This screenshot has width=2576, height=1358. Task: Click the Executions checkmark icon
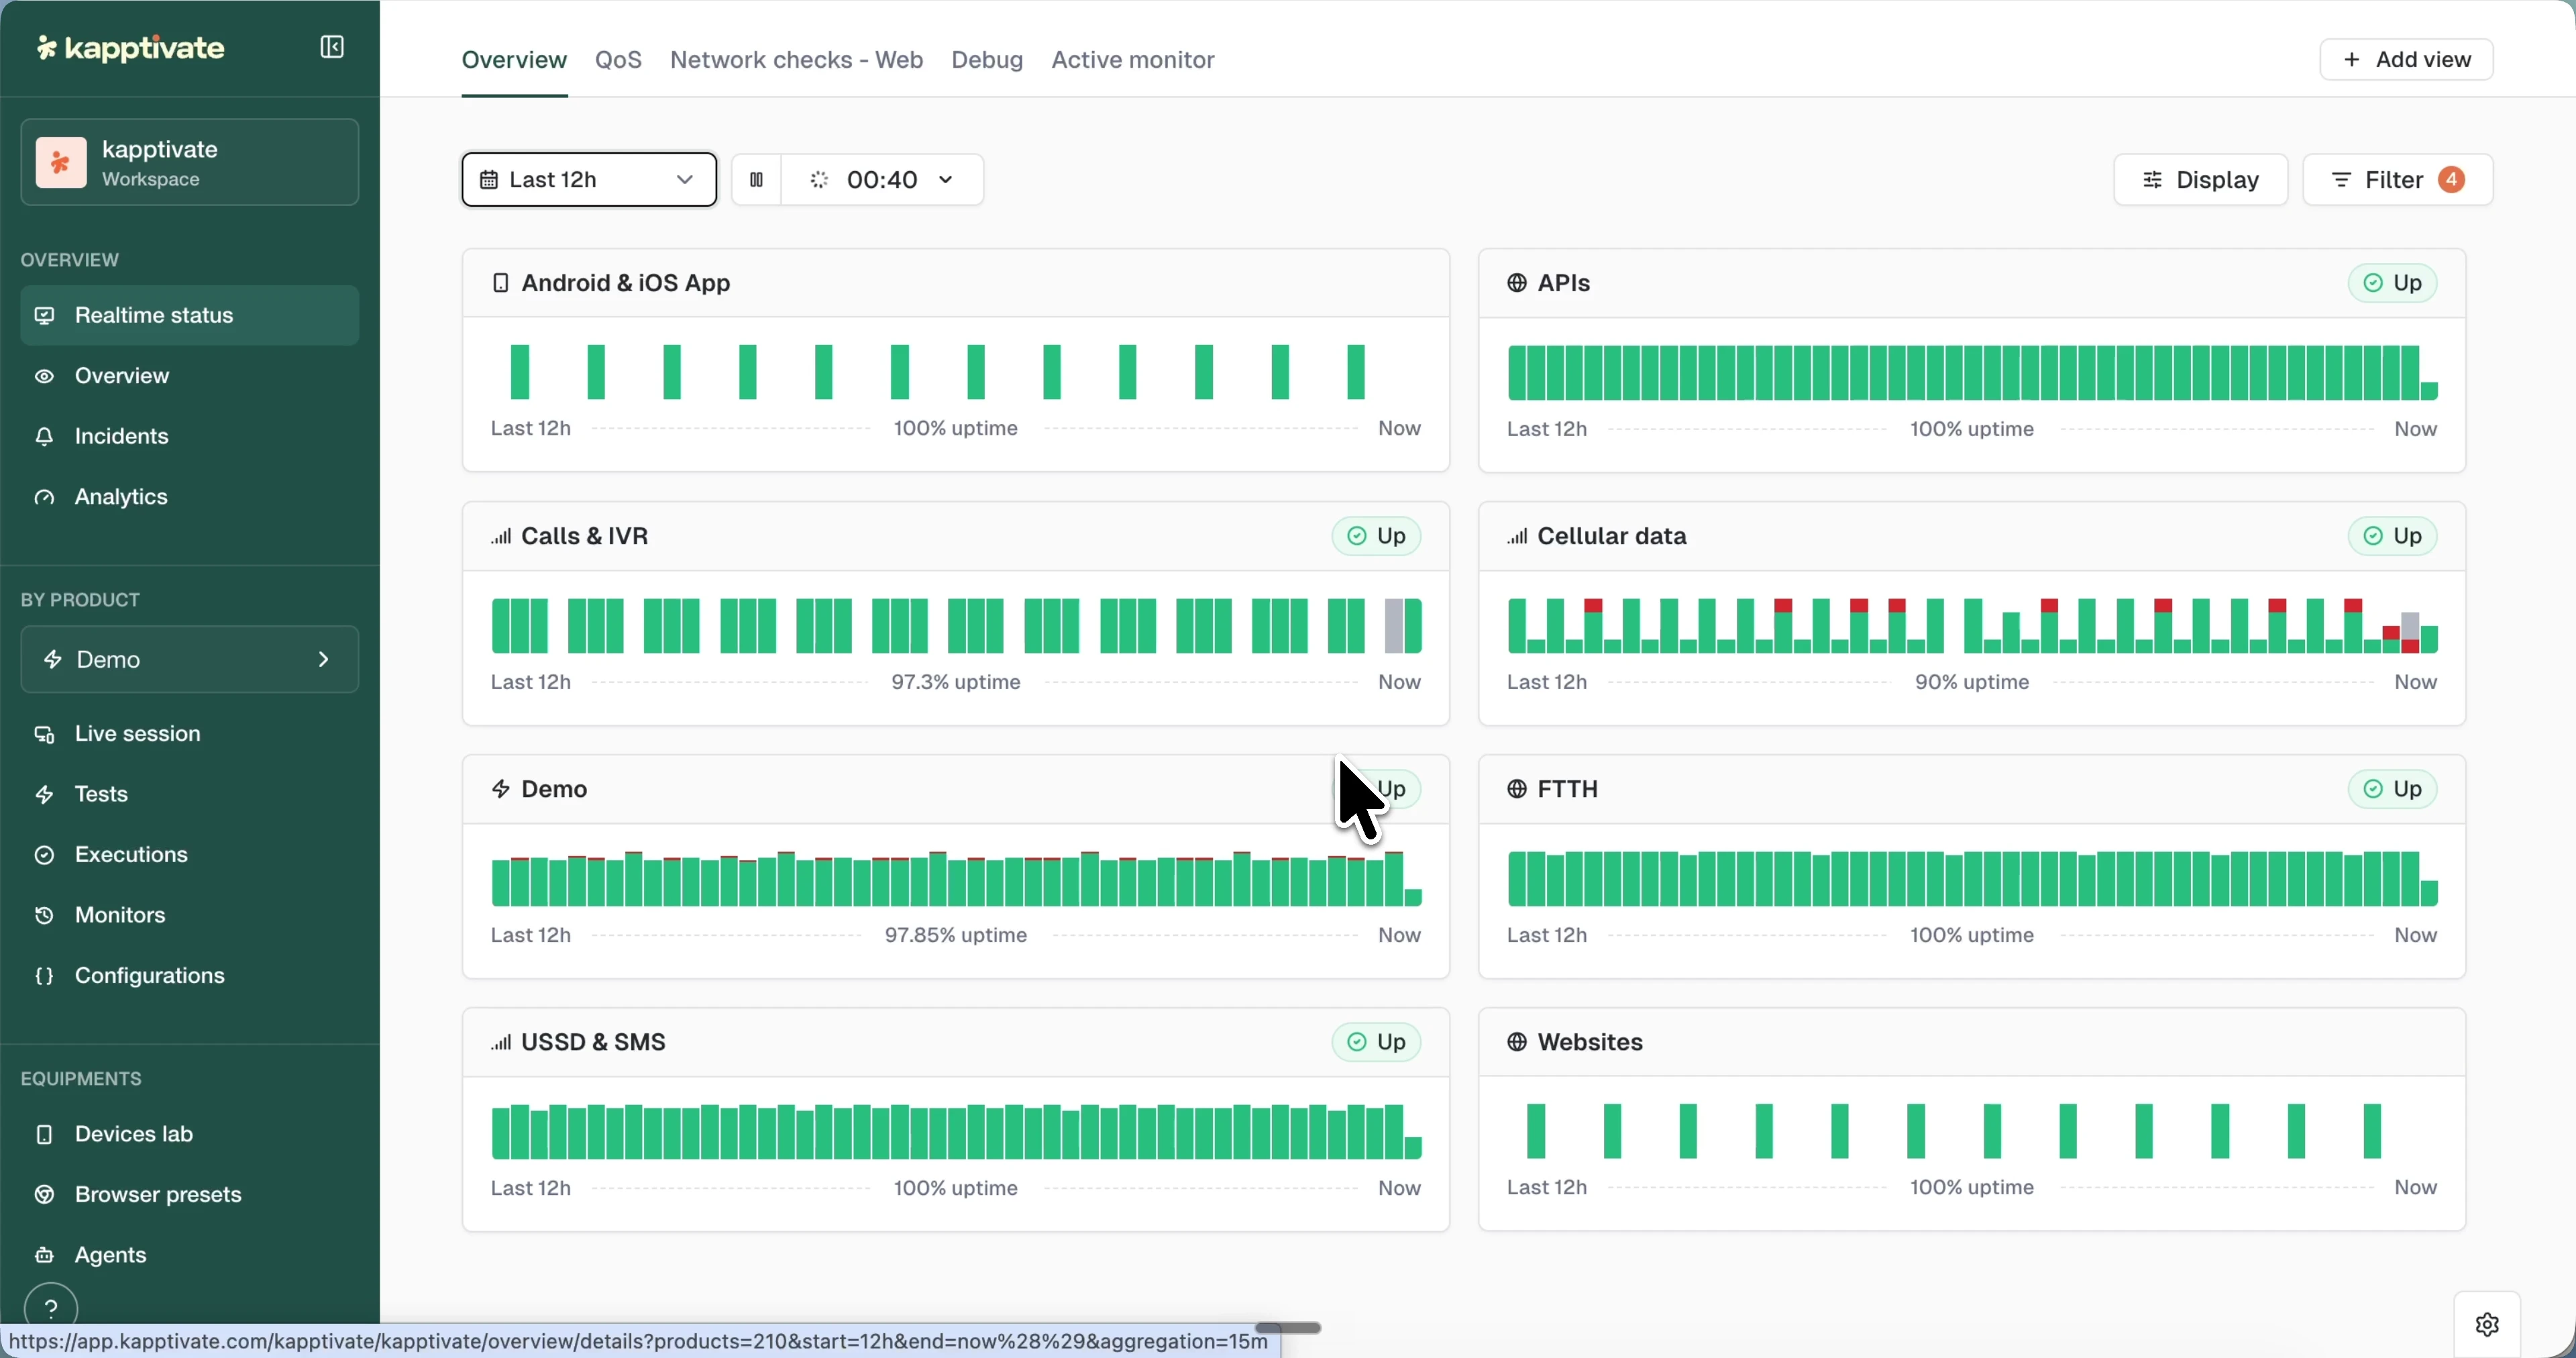[x=44, y=855]
